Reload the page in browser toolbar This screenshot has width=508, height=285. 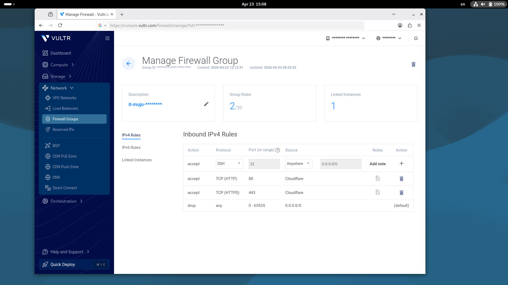(x=60, y=25)
